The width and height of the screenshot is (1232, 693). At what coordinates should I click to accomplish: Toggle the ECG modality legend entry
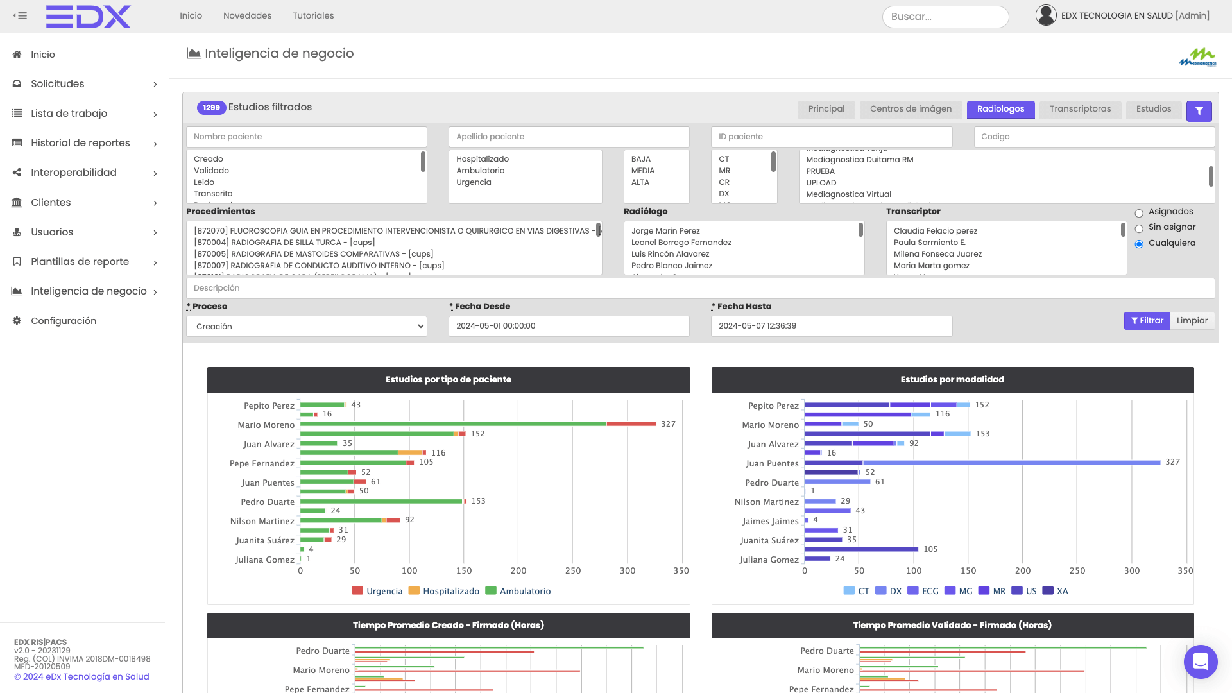(923, 591)
